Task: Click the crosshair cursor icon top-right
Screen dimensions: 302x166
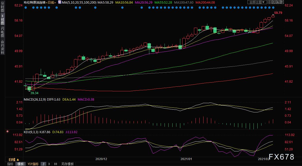Action: 270,2
